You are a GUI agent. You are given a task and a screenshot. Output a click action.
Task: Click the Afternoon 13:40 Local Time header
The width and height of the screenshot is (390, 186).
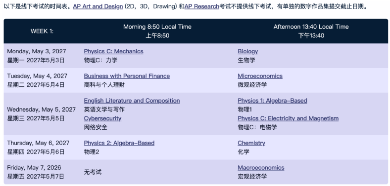311,27
